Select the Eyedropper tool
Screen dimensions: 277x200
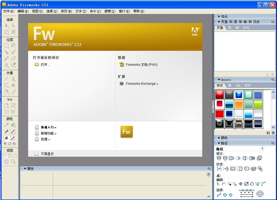(x=6, y=125)
